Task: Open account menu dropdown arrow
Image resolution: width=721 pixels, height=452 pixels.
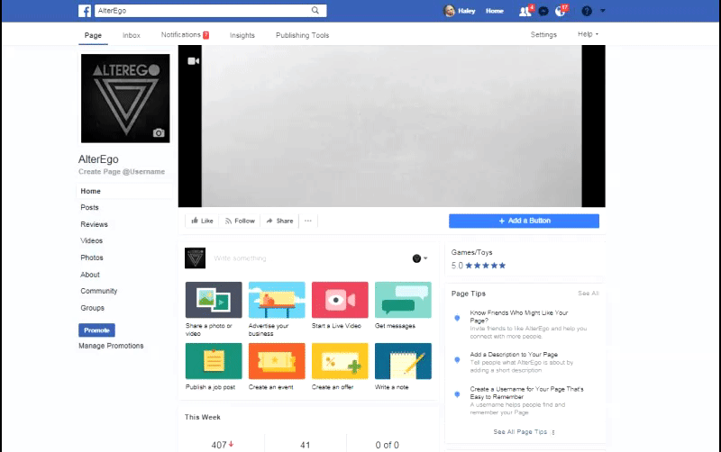Action: (603, 11)
